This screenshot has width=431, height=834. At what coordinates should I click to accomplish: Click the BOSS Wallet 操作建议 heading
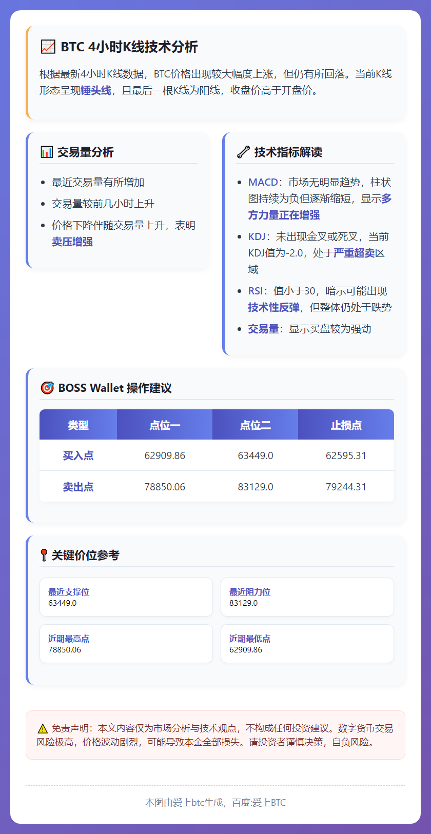[115, 388]
